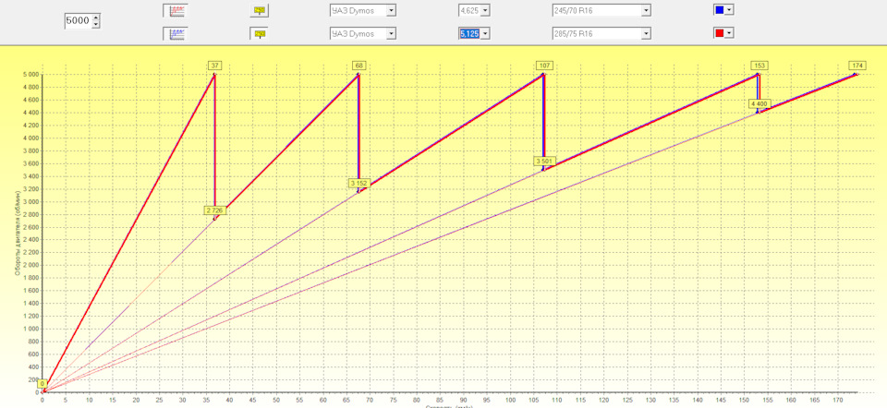Toggle the yellow labels icon in the bottom row
Viewport: 887px width, 408px height.
[x=260, y=34]
